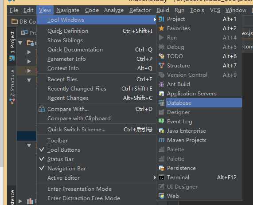The height and width of the screenshot is (205, 253).
Task: Open the Tools menu
Action: tap(197, 10)
